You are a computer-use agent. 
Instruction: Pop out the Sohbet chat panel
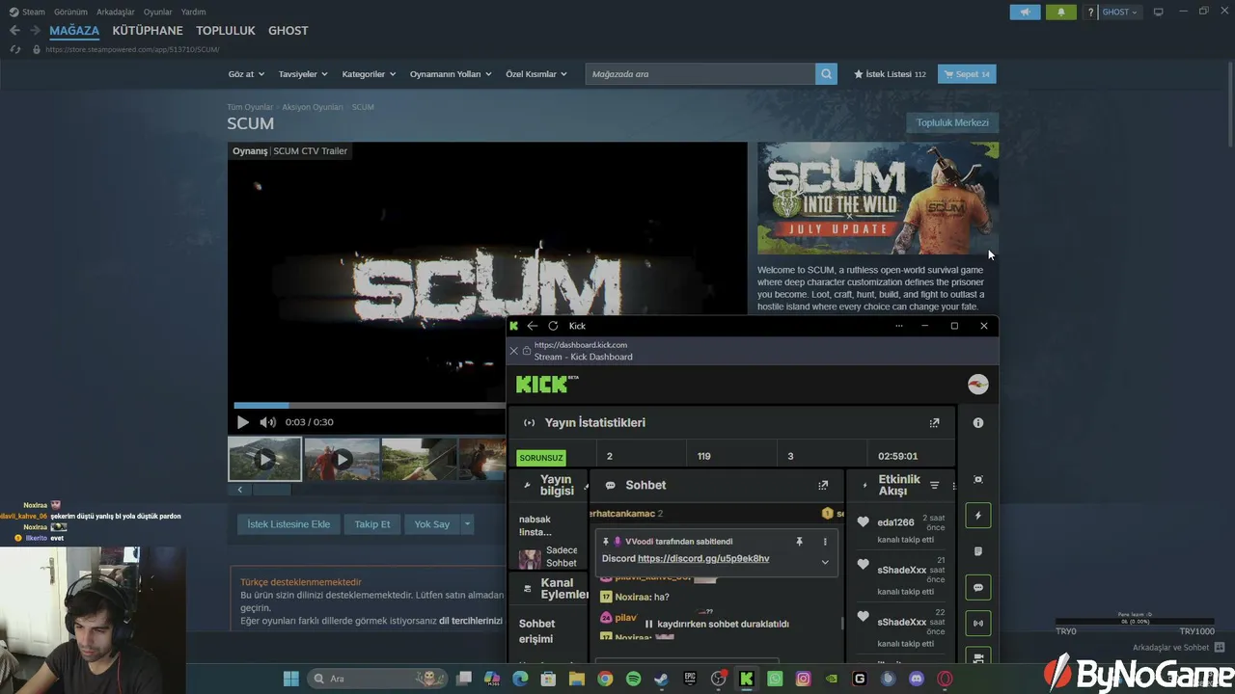pos(823,485)
